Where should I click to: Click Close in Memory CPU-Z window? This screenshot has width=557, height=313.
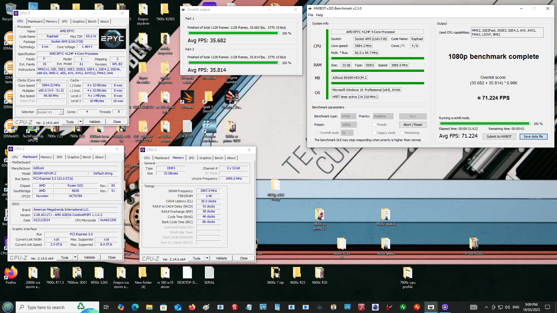(244, 258)
